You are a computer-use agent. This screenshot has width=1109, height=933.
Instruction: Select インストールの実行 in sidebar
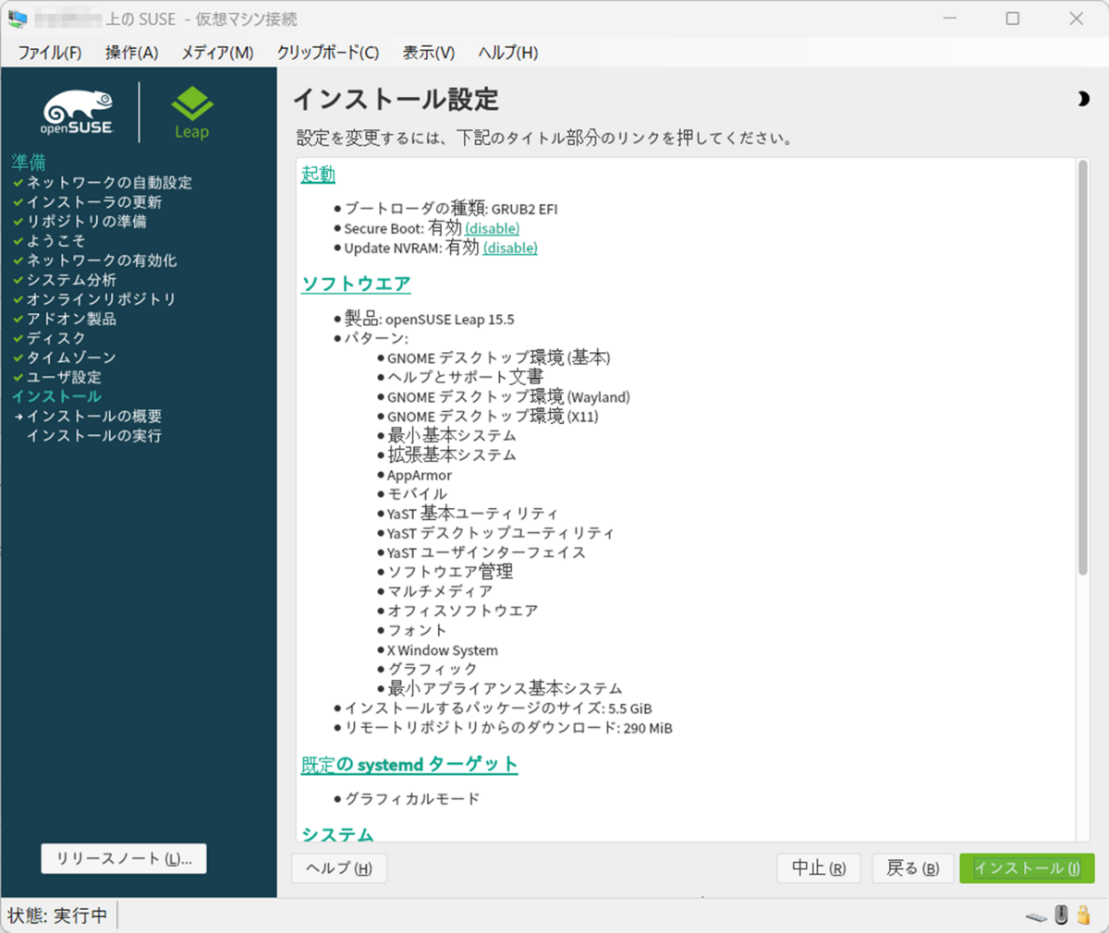pos(93,435)
